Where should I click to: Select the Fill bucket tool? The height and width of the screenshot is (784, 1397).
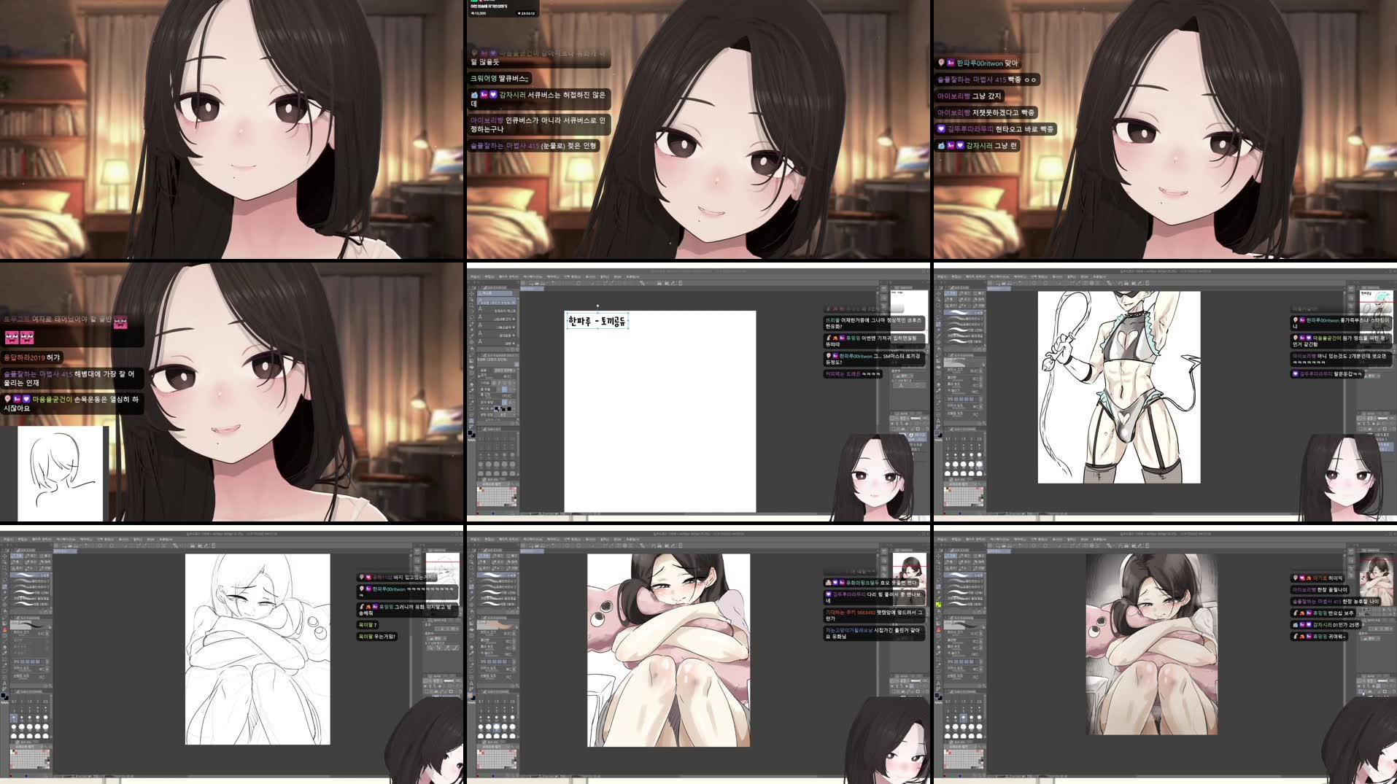(4, 628)
